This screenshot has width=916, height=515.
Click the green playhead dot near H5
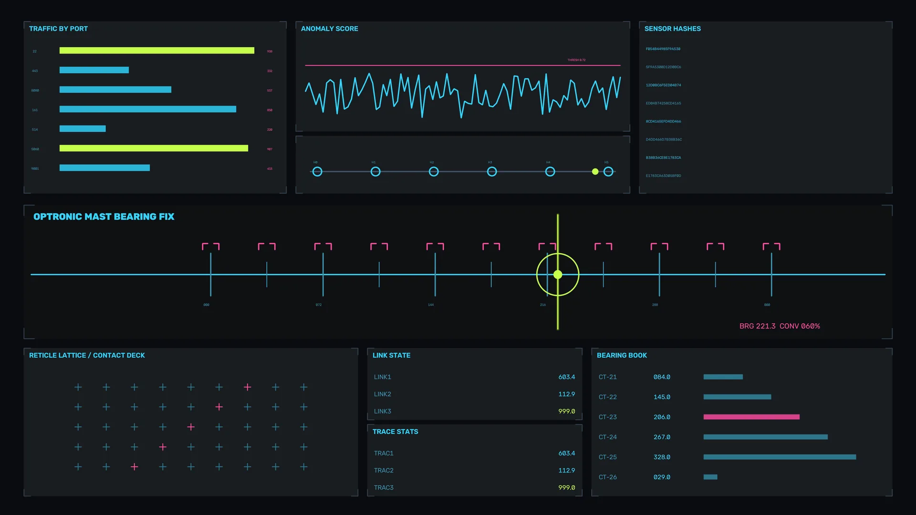click(x=595, y=172)
